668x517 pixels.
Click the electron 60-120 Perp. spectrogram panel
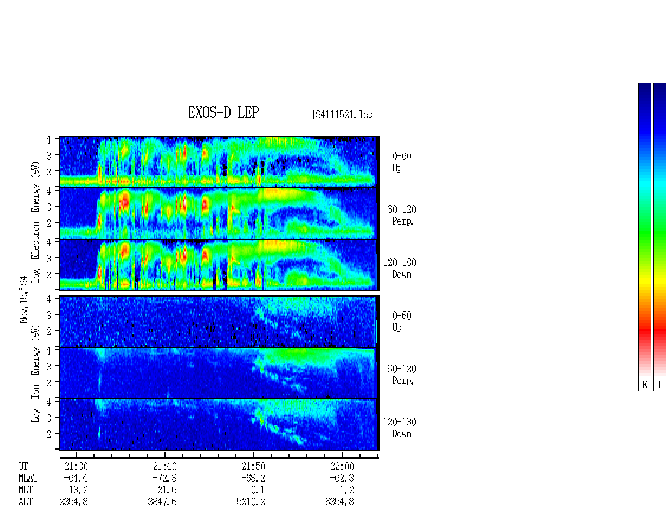pos(219,213)
